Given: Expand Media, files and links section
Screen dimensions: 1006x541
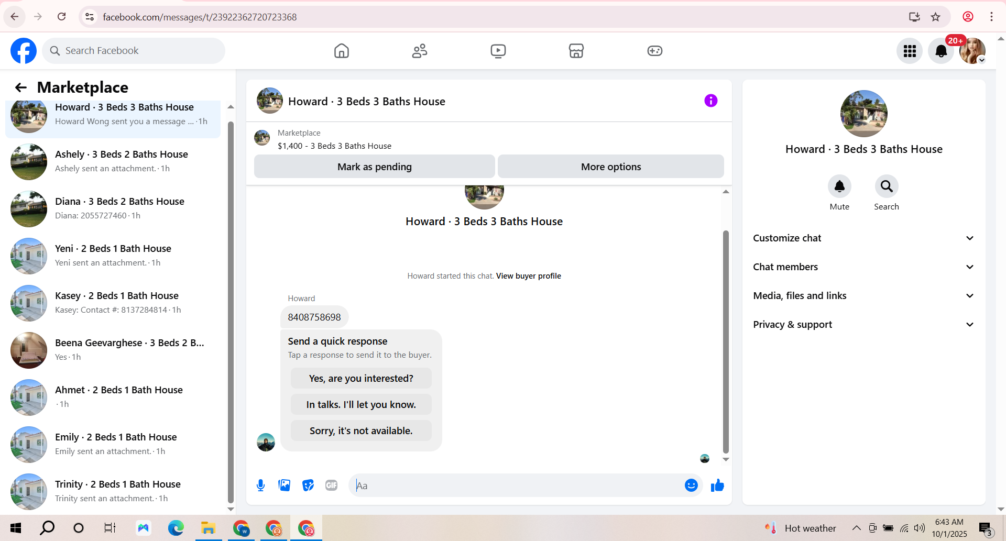Looking at the screenshot, I should click(x=864, y=296).
